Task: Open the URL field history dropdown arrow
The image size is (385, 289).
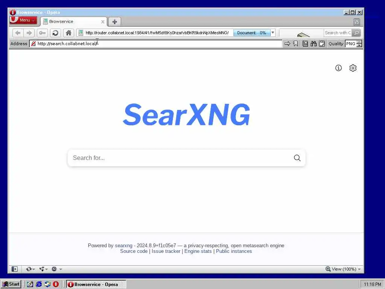Action: point(273,33)
